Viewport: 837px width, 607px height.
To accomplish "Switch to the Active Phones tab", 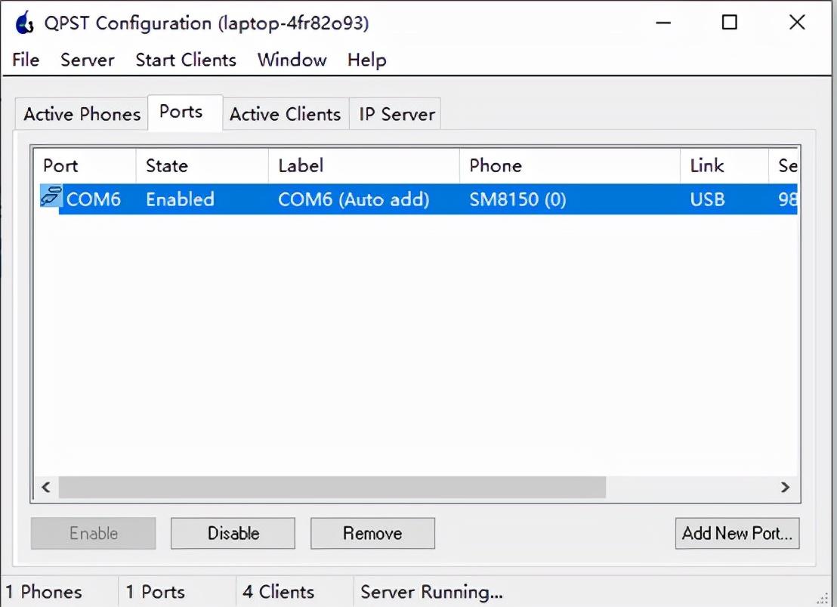I will [82, 113].
